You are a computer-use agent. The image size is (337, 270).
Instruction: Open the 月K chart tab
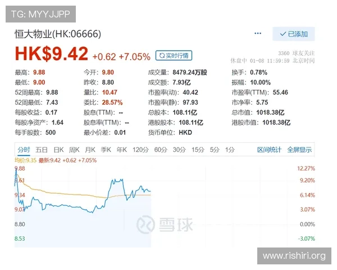point(90,150)
